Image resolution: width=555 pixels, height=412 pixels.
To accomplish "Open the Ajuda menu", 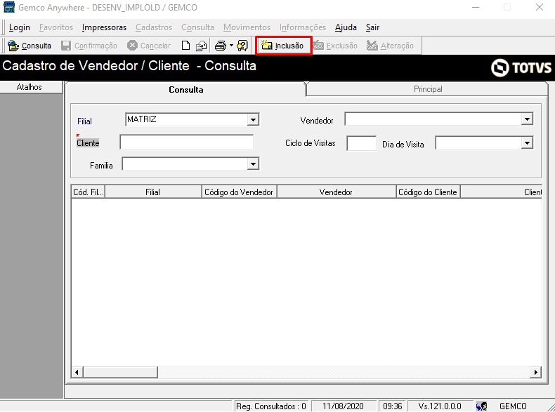I will pos(346,27).
